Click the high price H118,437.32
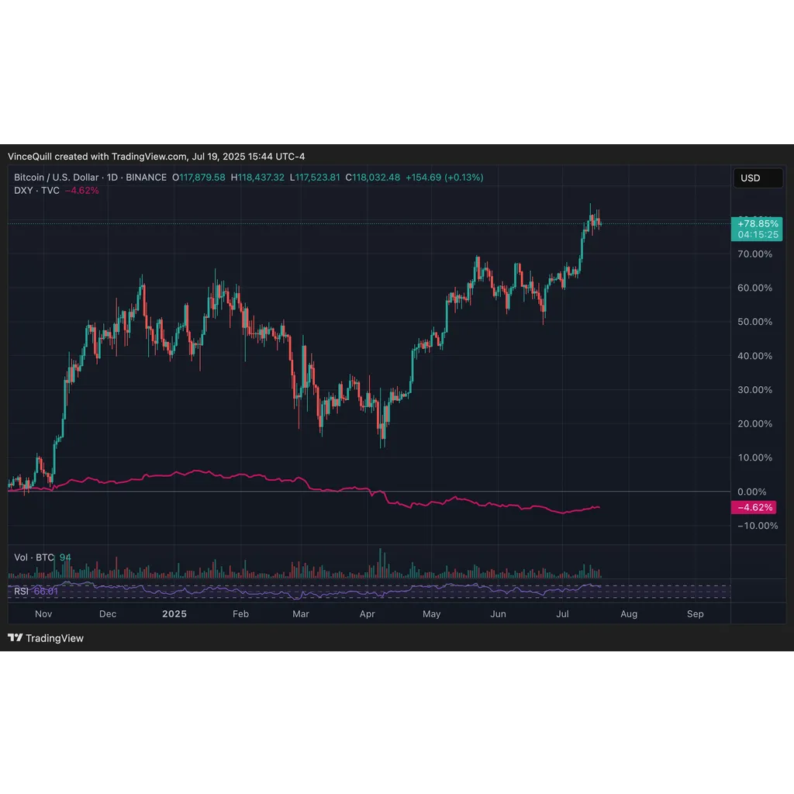794x794 pixels. pos(257,178)
